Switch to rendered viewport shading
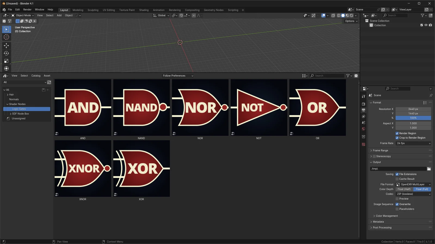Image resolution: width=435 pixels, height=244 pixels. 351,16
